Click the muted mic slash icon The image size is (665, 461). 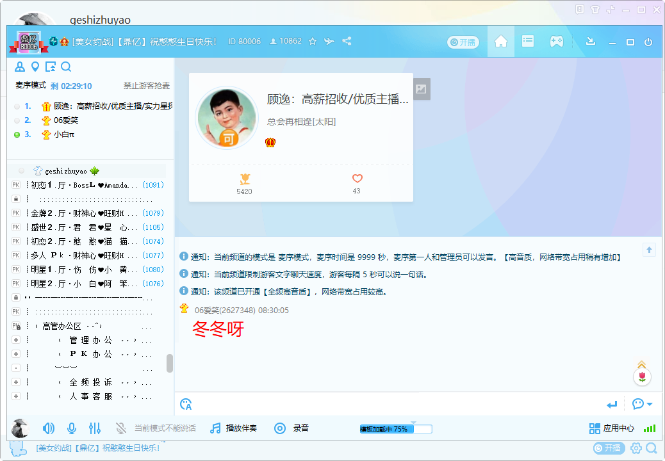[x=121, y=429]
